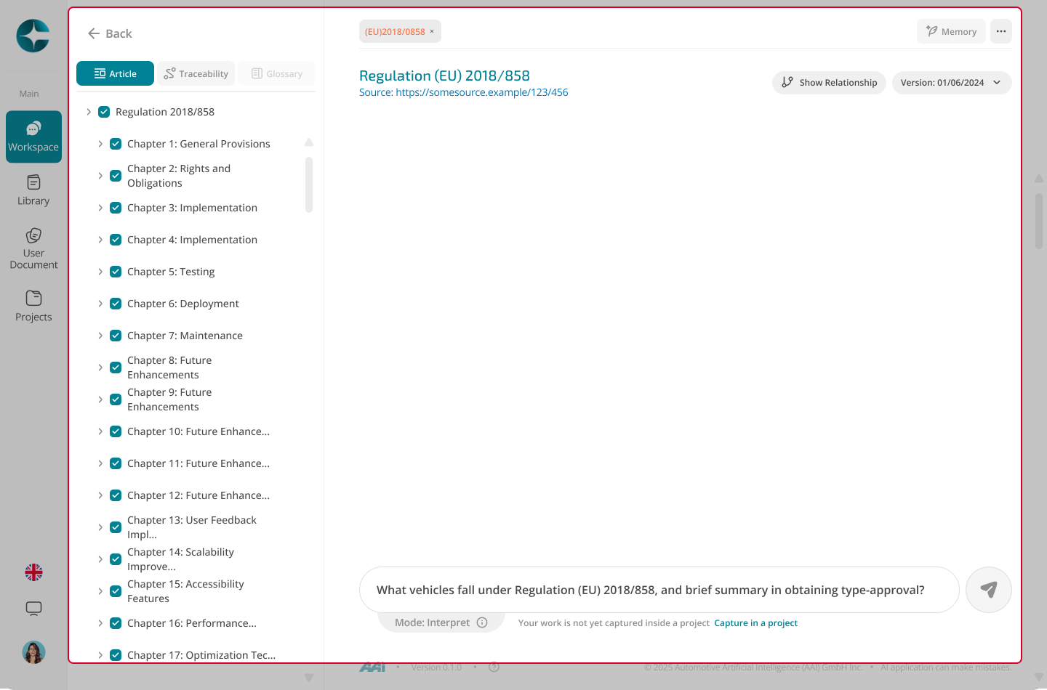The height and width of the screenshot is (690, 1047).
Task: Click the Regulation (EU) 2018/858 title
Action: tap(444, 76)
